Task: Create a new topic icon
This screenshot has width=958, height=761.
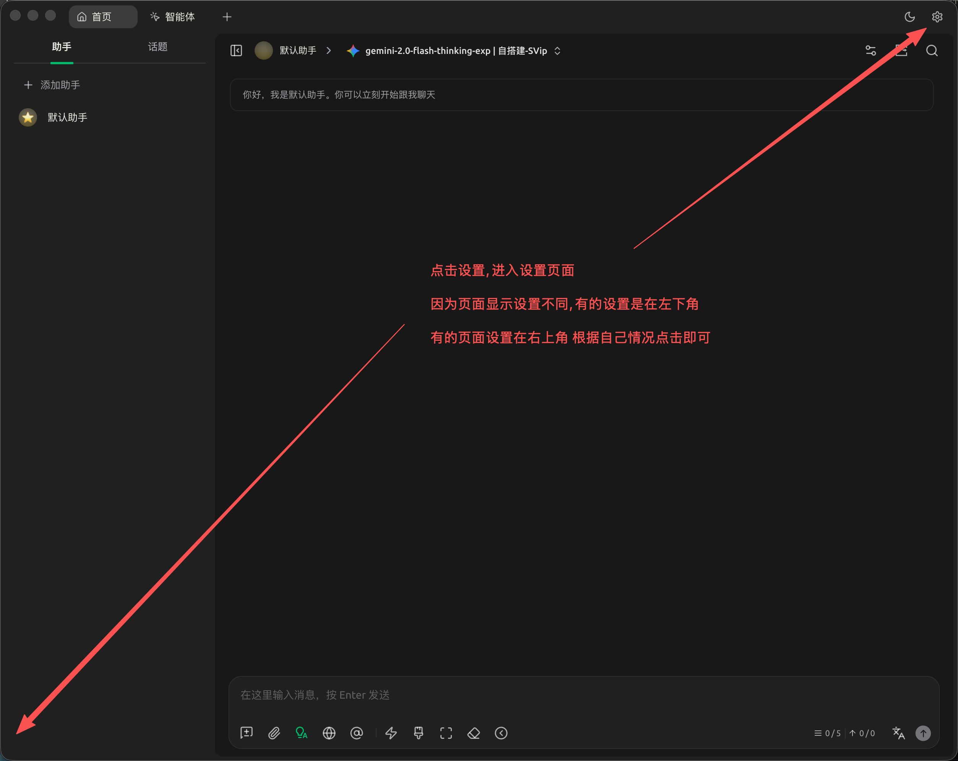Action: coord(247,733)
